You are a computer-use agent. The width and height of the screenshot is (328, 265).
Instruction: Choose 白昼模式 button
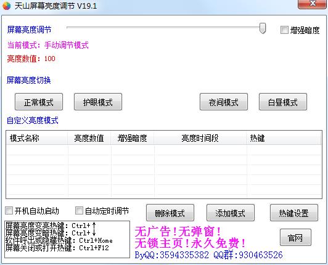tap(283, 102)
